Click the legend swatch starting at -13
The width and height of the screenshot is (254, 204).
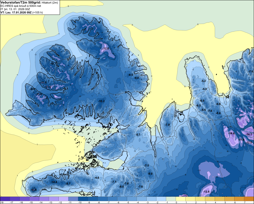tap(54, 199)
